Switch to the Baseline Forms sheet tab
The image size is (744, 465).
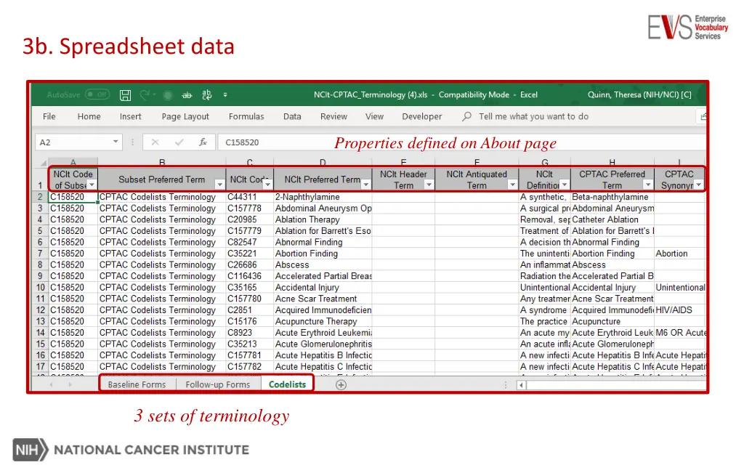(x=137, y=384)
